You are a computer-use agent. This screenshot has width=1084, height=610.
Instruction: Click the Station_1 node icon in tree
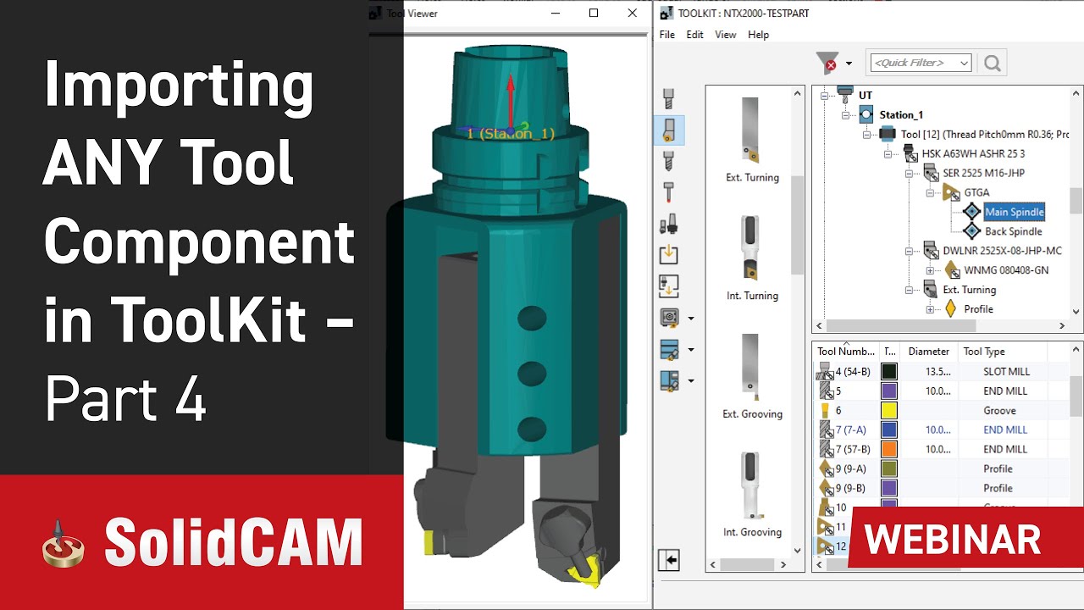click(x=866, y=114)
